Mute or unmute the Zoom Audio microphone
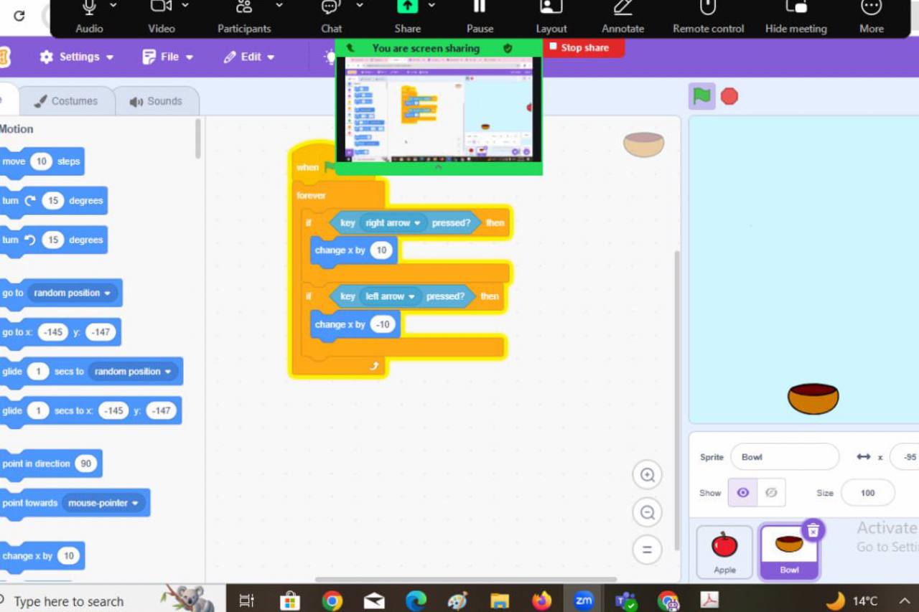Screen dimensions: 919x612 89,17
